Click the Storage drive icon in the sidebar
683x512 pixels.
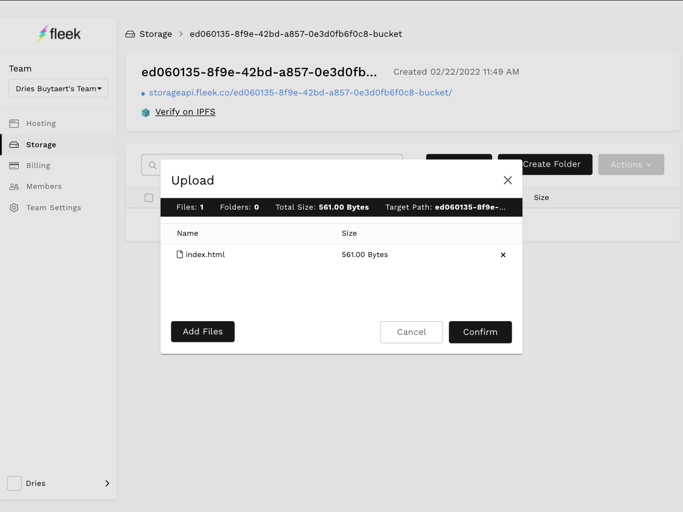point(14,145)
